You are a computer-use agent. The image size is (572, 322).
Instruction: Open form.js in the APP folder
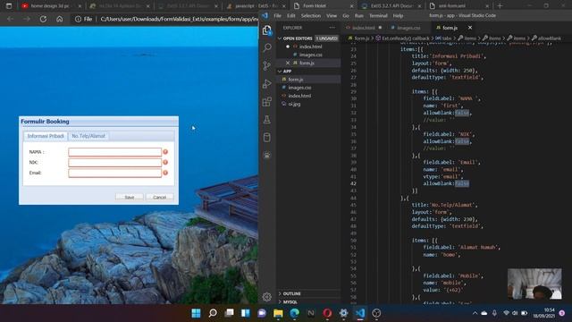pos(308,80)
